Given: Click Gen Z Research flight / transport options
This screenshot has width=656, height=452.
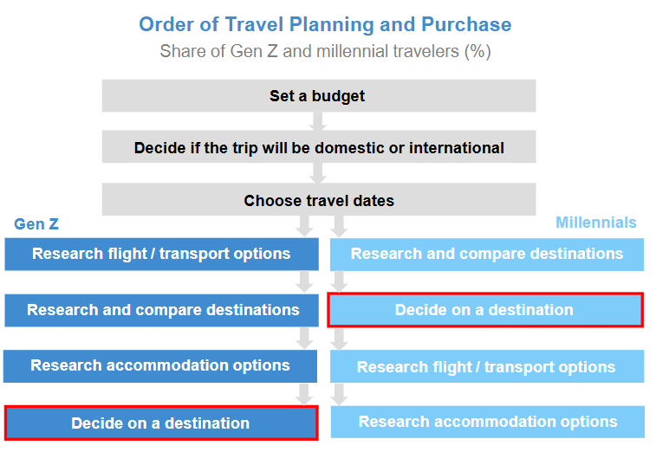Looking at the screenshot, I should [x=161, y=255].
